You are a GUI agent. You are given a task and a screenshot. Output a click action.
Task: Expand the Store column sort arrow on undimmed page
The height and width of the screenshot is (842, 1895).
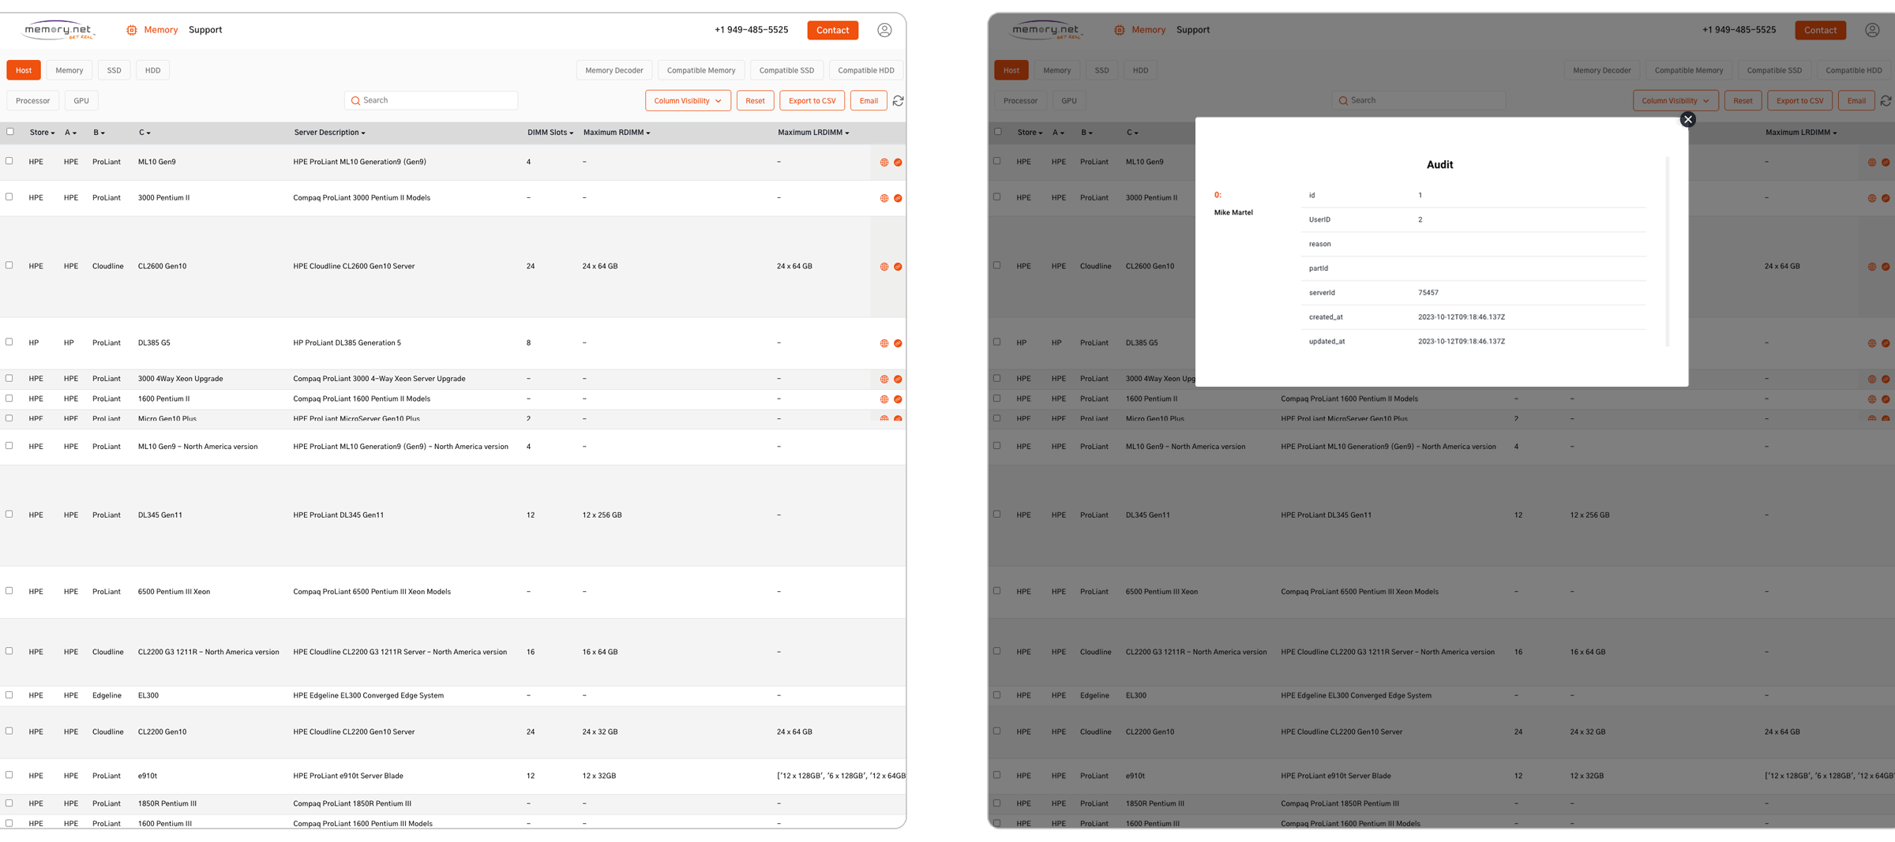(53, 133)
